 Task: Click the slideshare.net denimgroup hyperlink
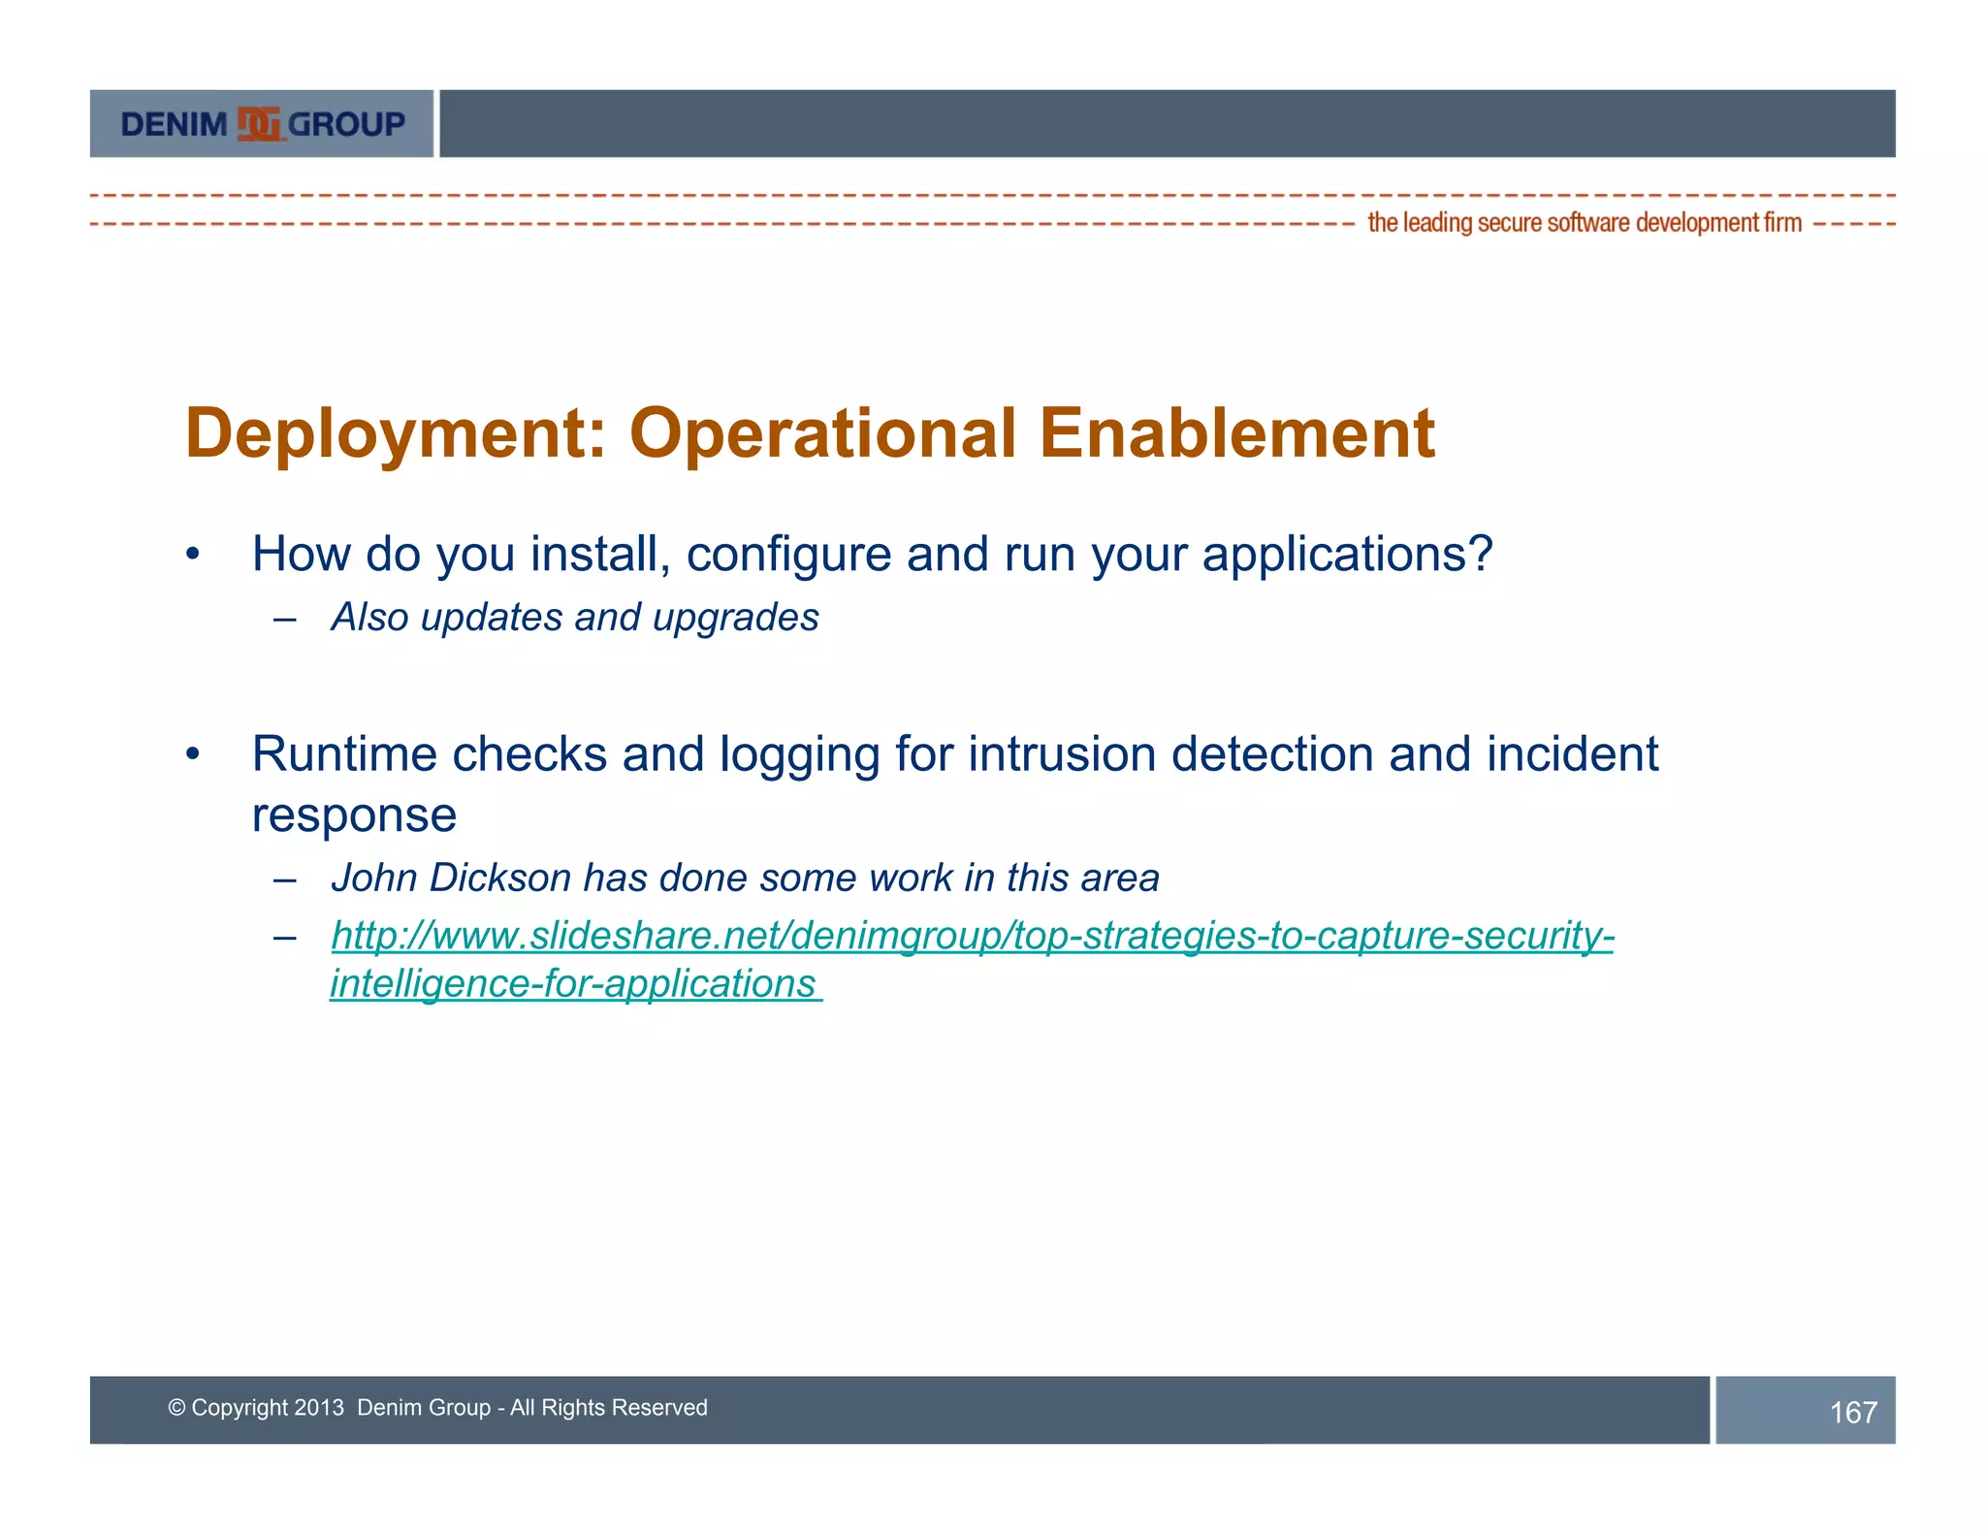coord(972,936)
